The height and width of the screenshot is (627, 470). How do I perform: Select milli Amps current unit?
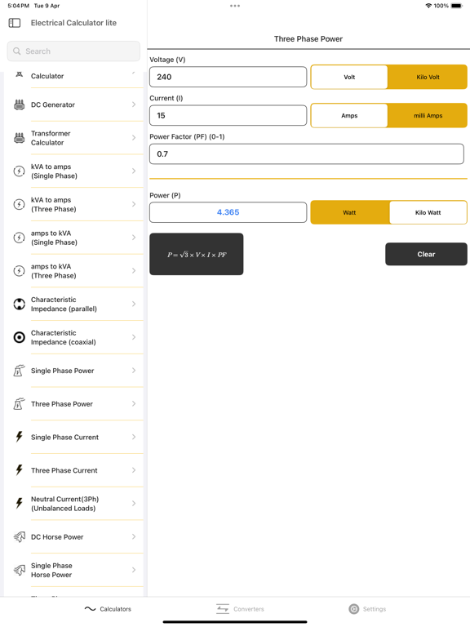pos(428,115)
